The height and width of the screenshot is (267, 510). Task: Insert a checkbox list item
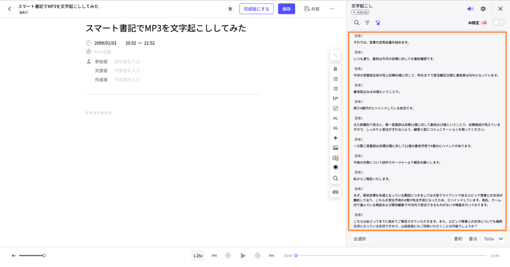point(335,108)
